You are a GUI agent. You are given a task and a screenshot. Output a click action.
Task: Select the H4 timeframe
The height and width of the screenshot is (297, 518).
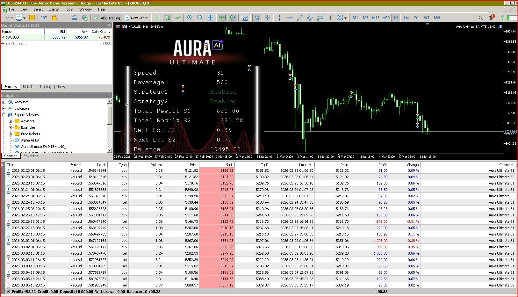click(x=406, y=18)
